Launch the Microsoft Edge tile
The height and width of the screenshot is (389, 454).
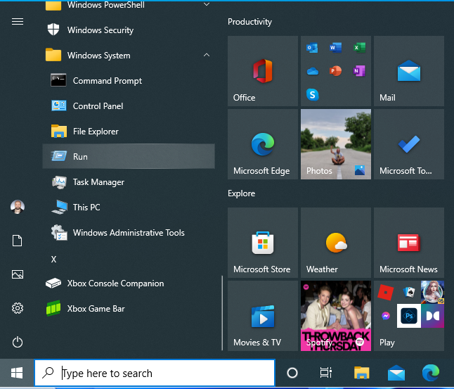pos(263,144)
